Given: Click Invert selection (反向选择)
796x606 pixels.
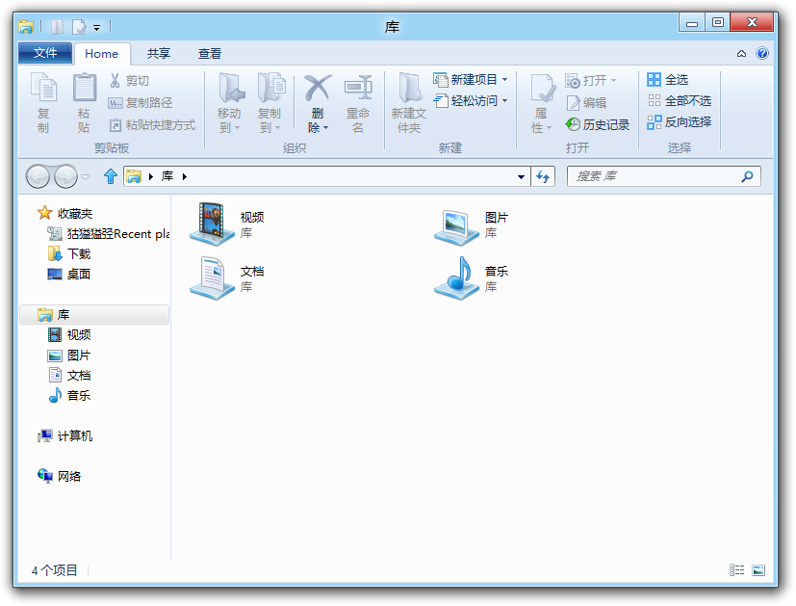Looking at the screenshot, I should pos(680,122).
